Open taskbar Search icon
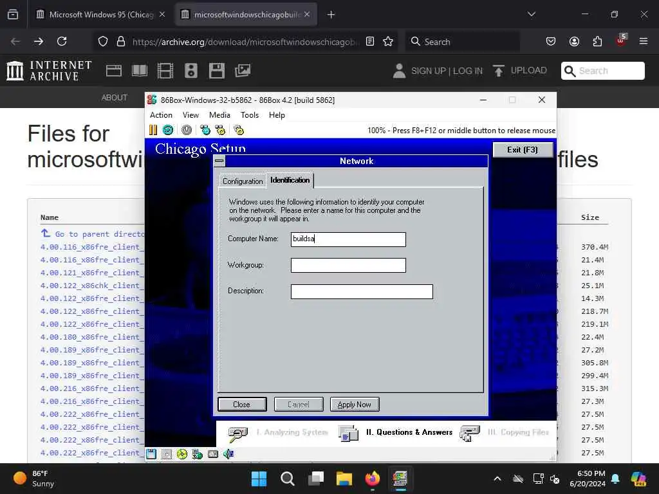 click(288, 479)
